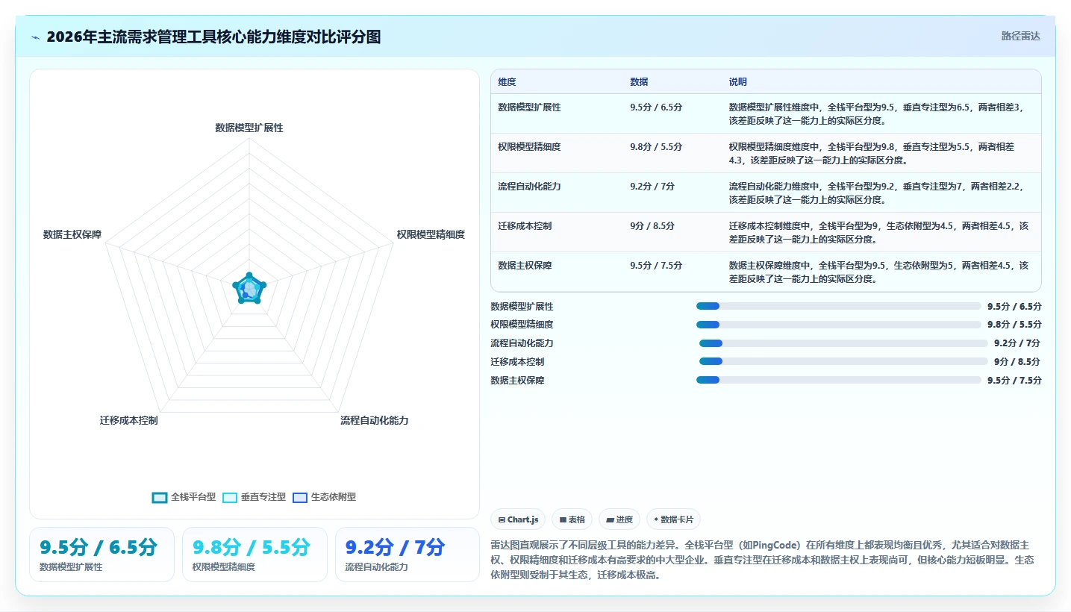Open the 9.8分 / 5.5分 data card
Viewport: 1071px width, 612px height.
pyautogui.click(x=255, y=555)
